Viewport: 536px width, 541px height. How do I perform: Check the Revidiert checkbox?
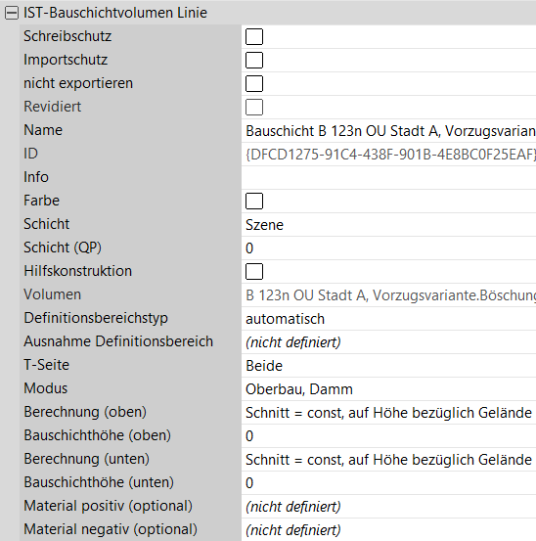point(254,107)
